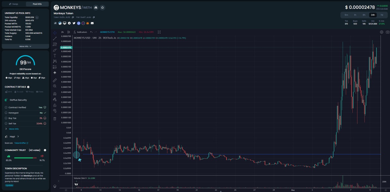Open the liquidity lock icon

point(37,17)
